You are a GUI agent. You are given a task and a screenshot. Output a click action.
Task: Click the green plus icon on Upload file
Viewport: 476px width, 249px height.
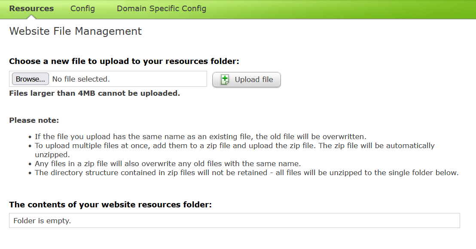click(x=225, y=79)
